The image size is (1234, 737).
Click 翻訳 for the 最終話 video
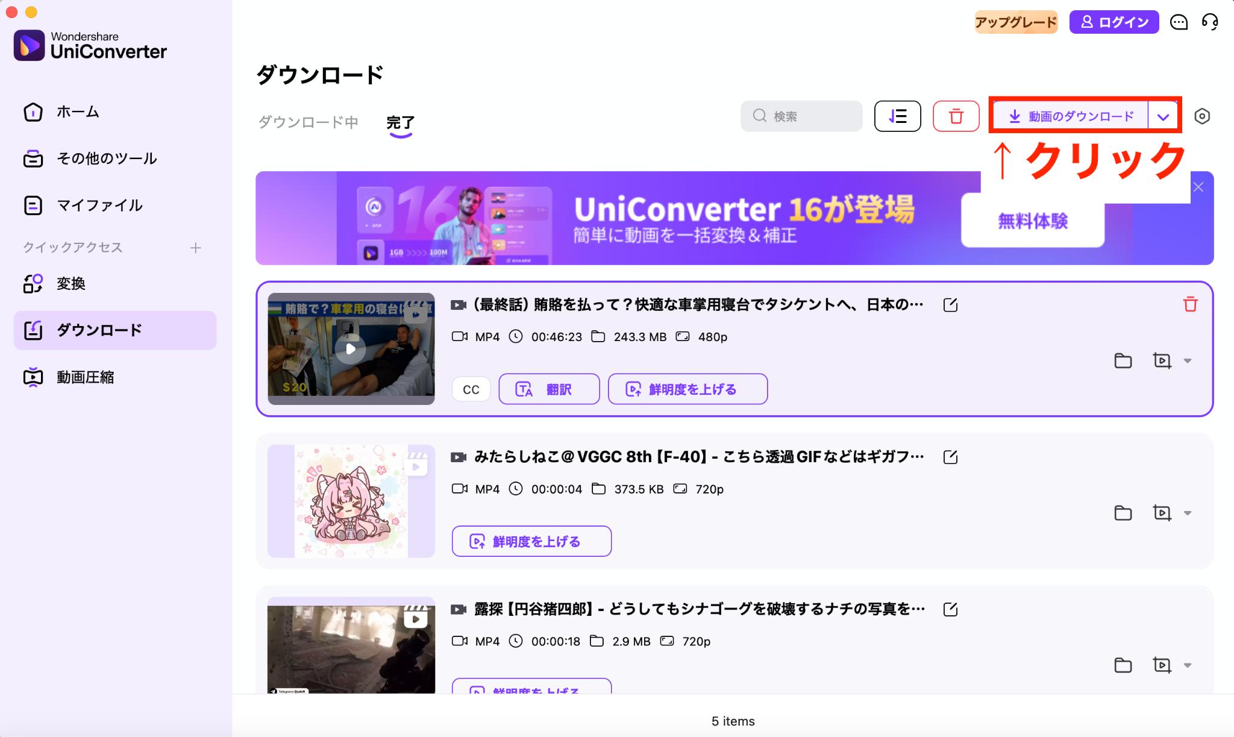[x=549, y=389]
